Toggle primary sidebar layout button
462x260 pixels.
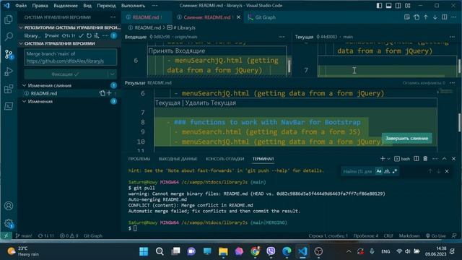point(379,5)
